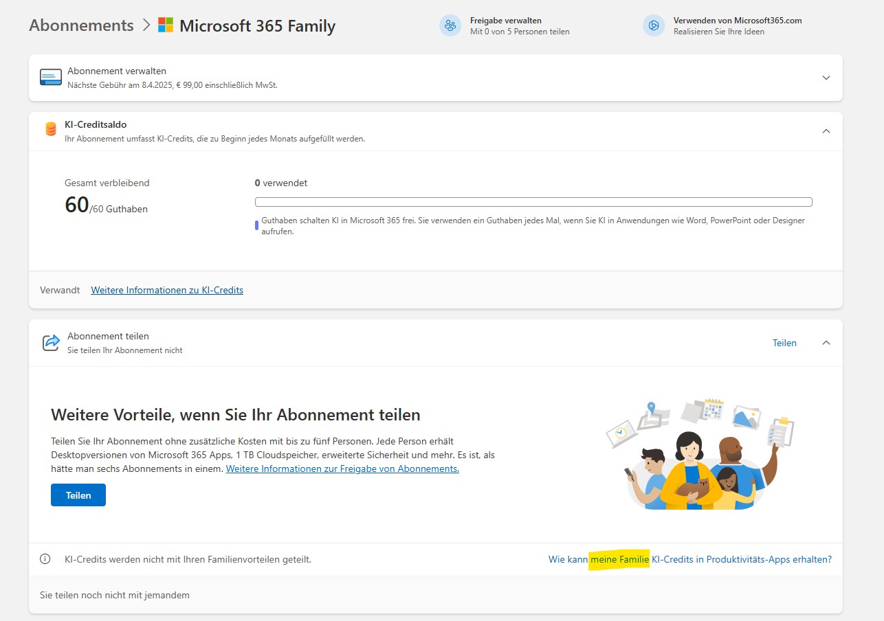The height and width of the screenshot is (621, 884).
Task: Click the KI credits usage progress bar
Action: [533, 202]
